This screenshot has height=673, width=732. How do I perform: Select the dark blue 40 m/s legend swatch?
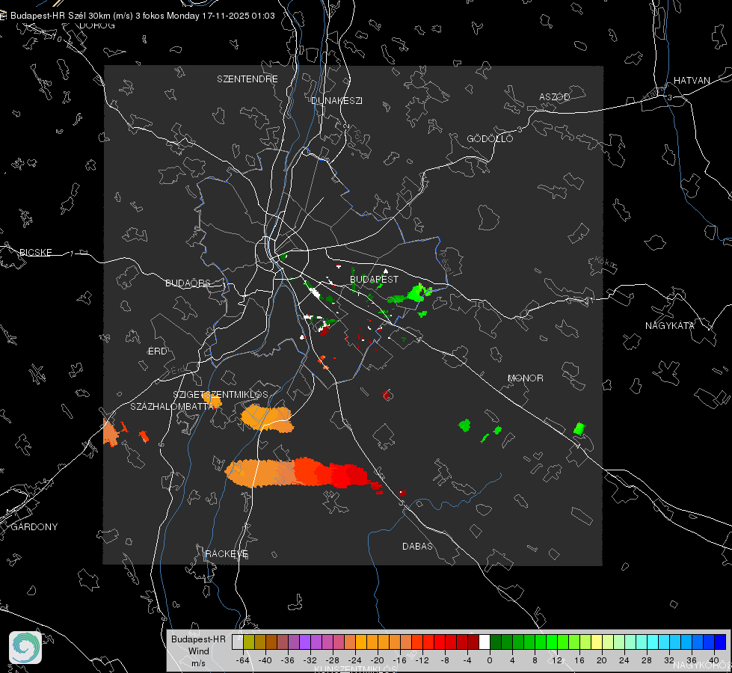(720, 642)
